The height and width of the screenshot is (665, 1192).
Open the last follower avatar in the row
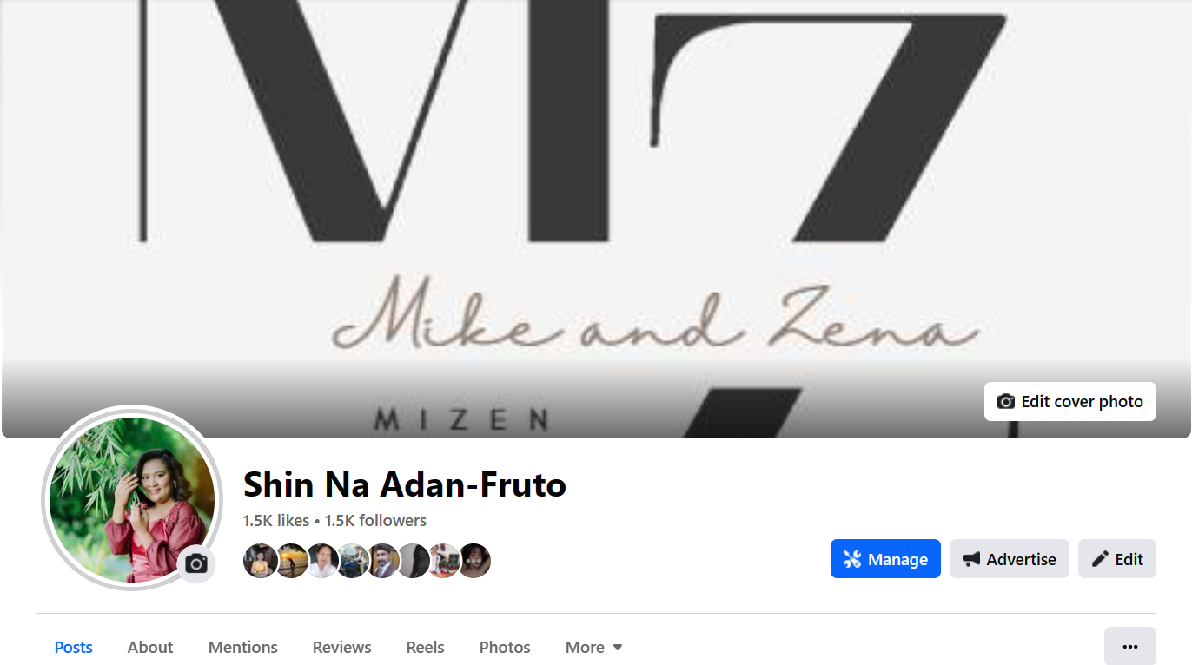coord(474,561)
